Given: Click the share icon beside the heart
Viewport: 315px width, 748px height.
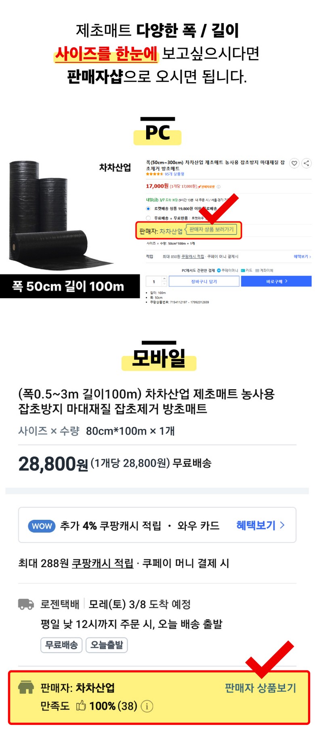Looking at the screenshot, I should point(307,163).
